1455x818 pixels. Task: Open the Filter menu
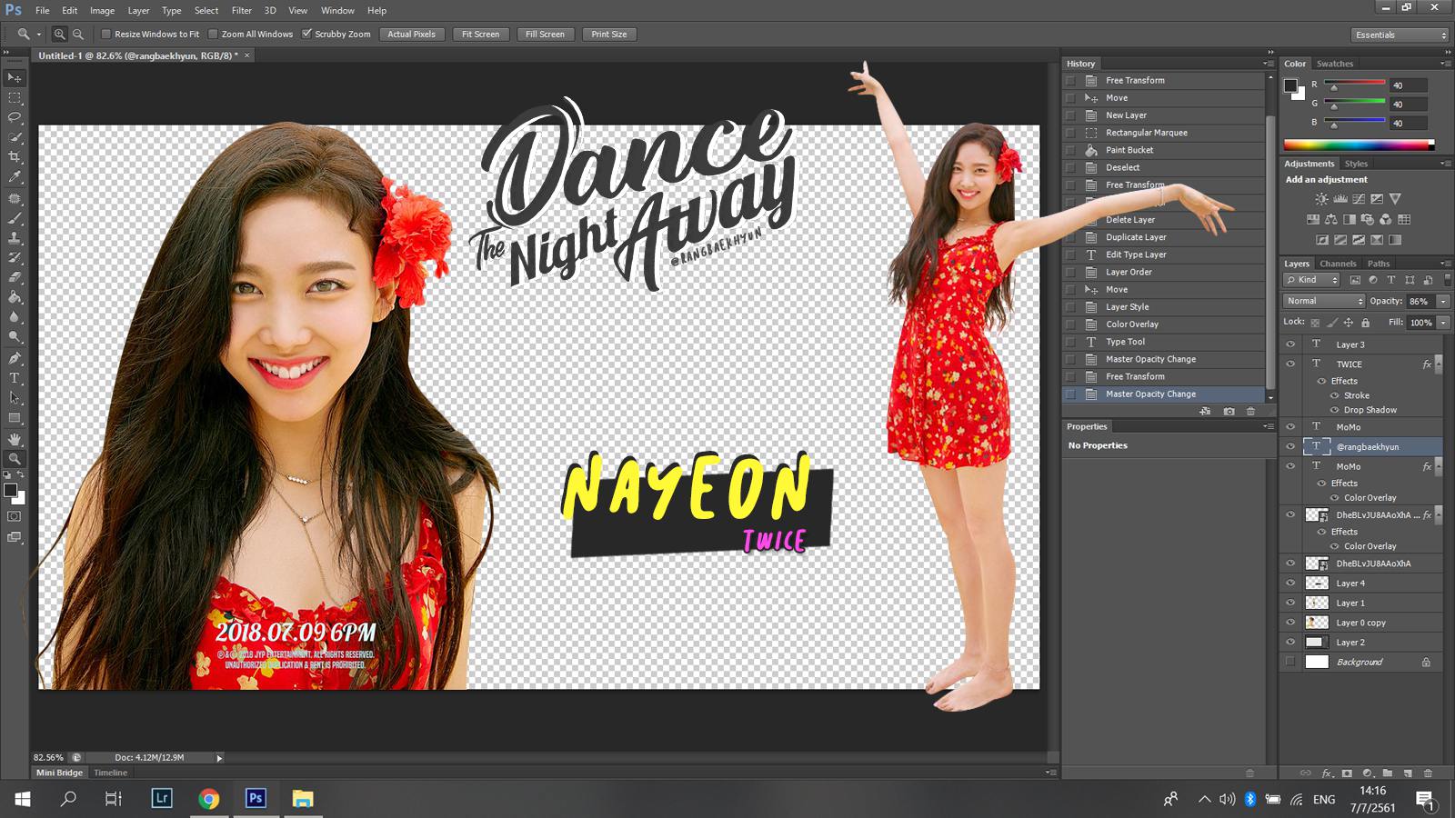pos(241,10)
